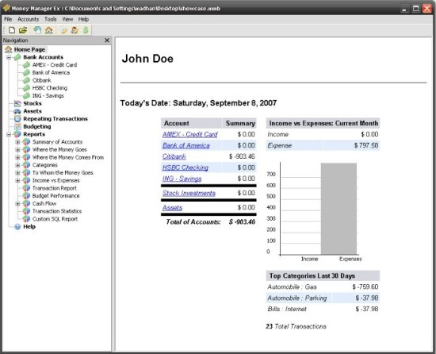Viewport: 436px width, 354px height.
Task: Click the New Account toolbar icon
Action: tap(37, 30)
